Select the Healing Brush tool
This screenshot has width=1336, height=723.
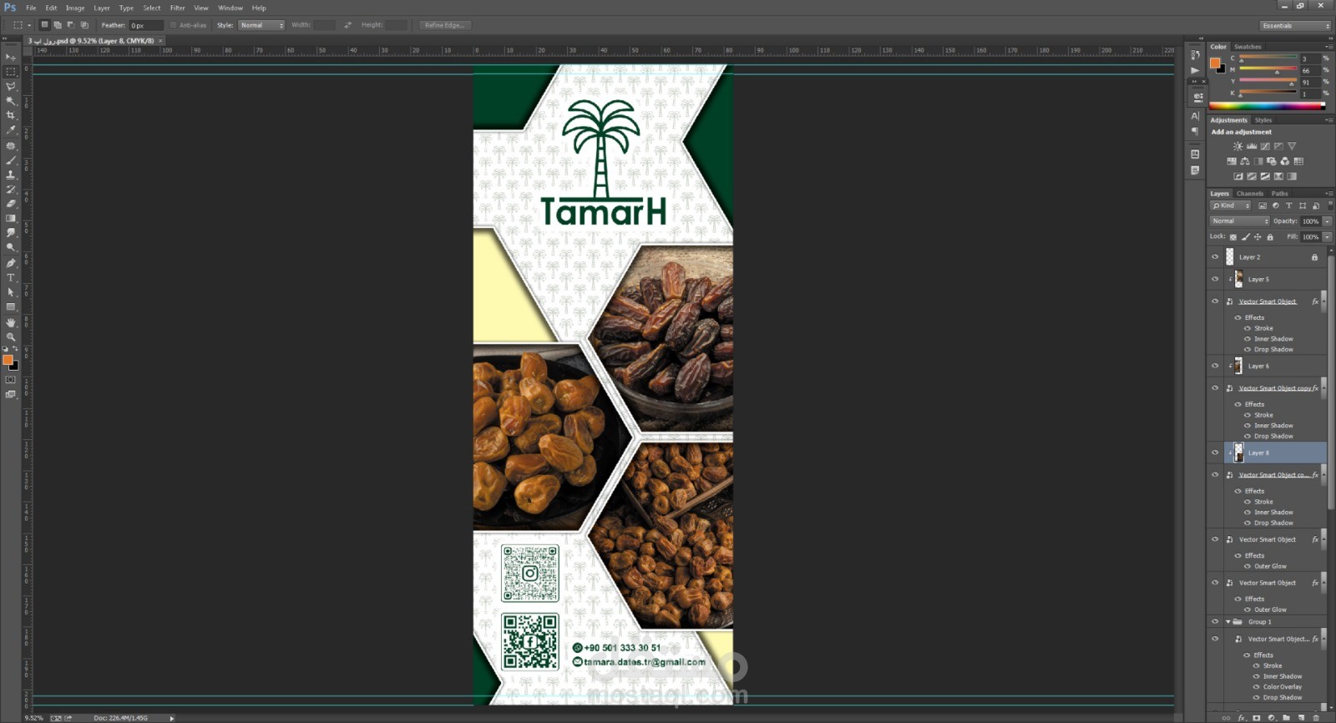pyautogui.click(x=11, y=145)
